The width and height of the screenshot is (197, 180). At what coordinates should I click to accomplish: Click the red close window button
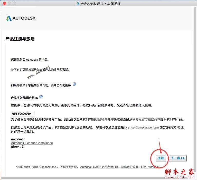tap(5, 3)
